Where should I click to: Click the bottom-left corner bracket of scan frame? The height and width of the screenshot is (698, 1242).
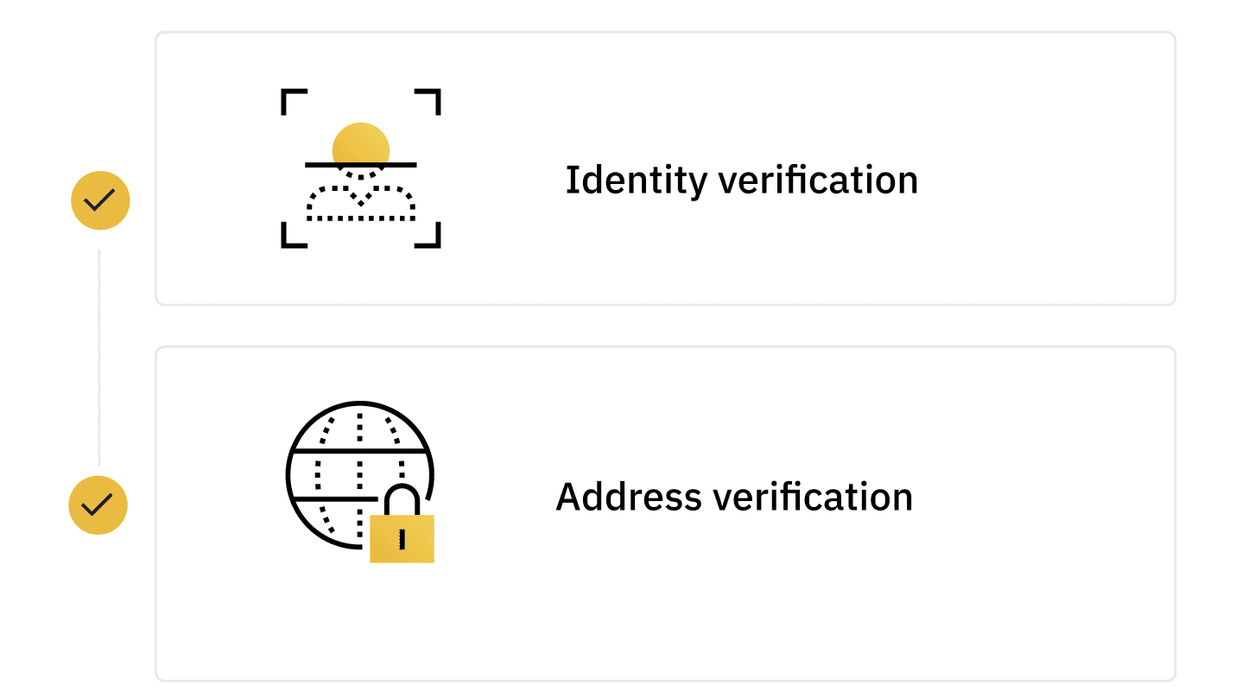pos(295,235)
